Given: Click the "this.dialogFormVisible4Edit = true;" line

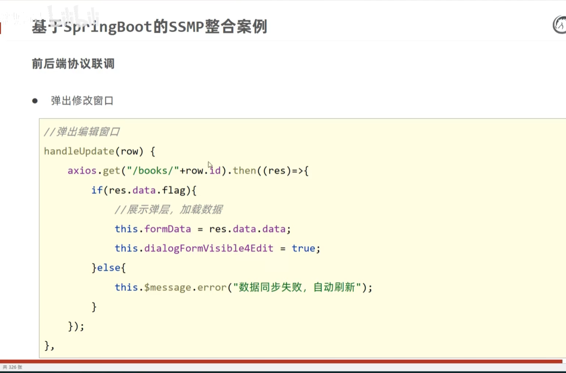Looking at the screenshot, I should (217, 249).
